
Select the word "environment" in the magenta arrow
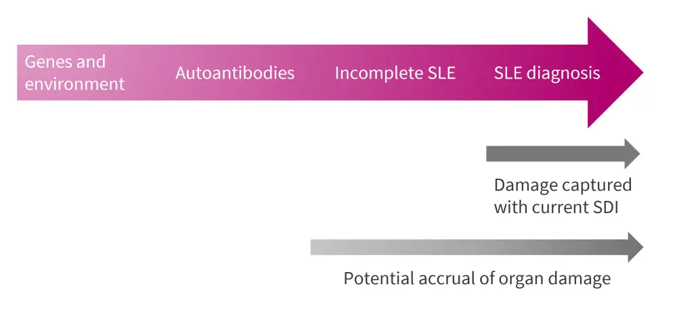point(74,84)
